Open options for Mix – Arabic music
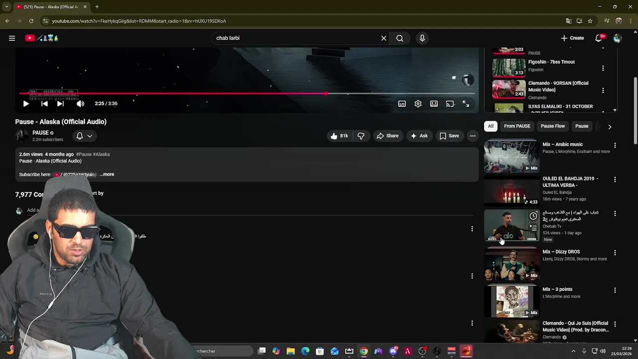This screenshot has width=638, height=359. [x=615, y=145]
